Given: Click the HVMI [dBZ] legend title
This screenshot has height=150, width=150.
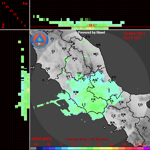Looking at the screenshot, I should click(x=41, y=139).
